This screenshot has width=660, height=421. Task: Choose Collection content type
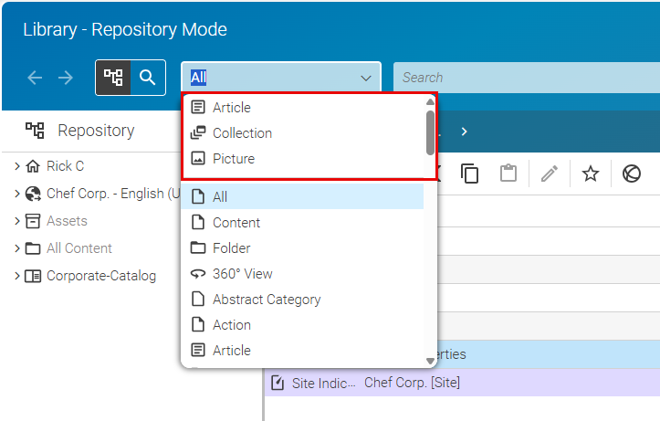tap(303, 133)
